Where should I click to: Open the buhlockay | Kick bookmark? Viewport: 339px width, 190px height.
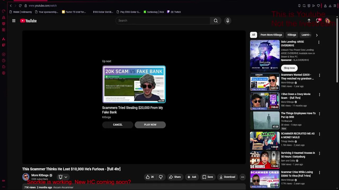coord(154,12)
